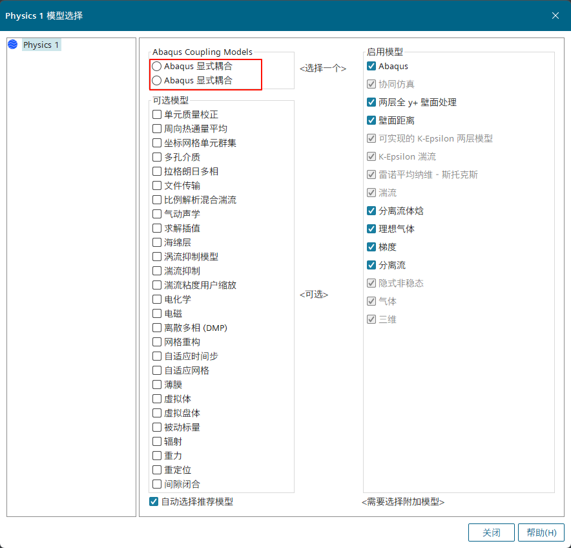The image size is (571, 548).
Task: Enable the 辐射 model
Action: [x=157, y=441]
